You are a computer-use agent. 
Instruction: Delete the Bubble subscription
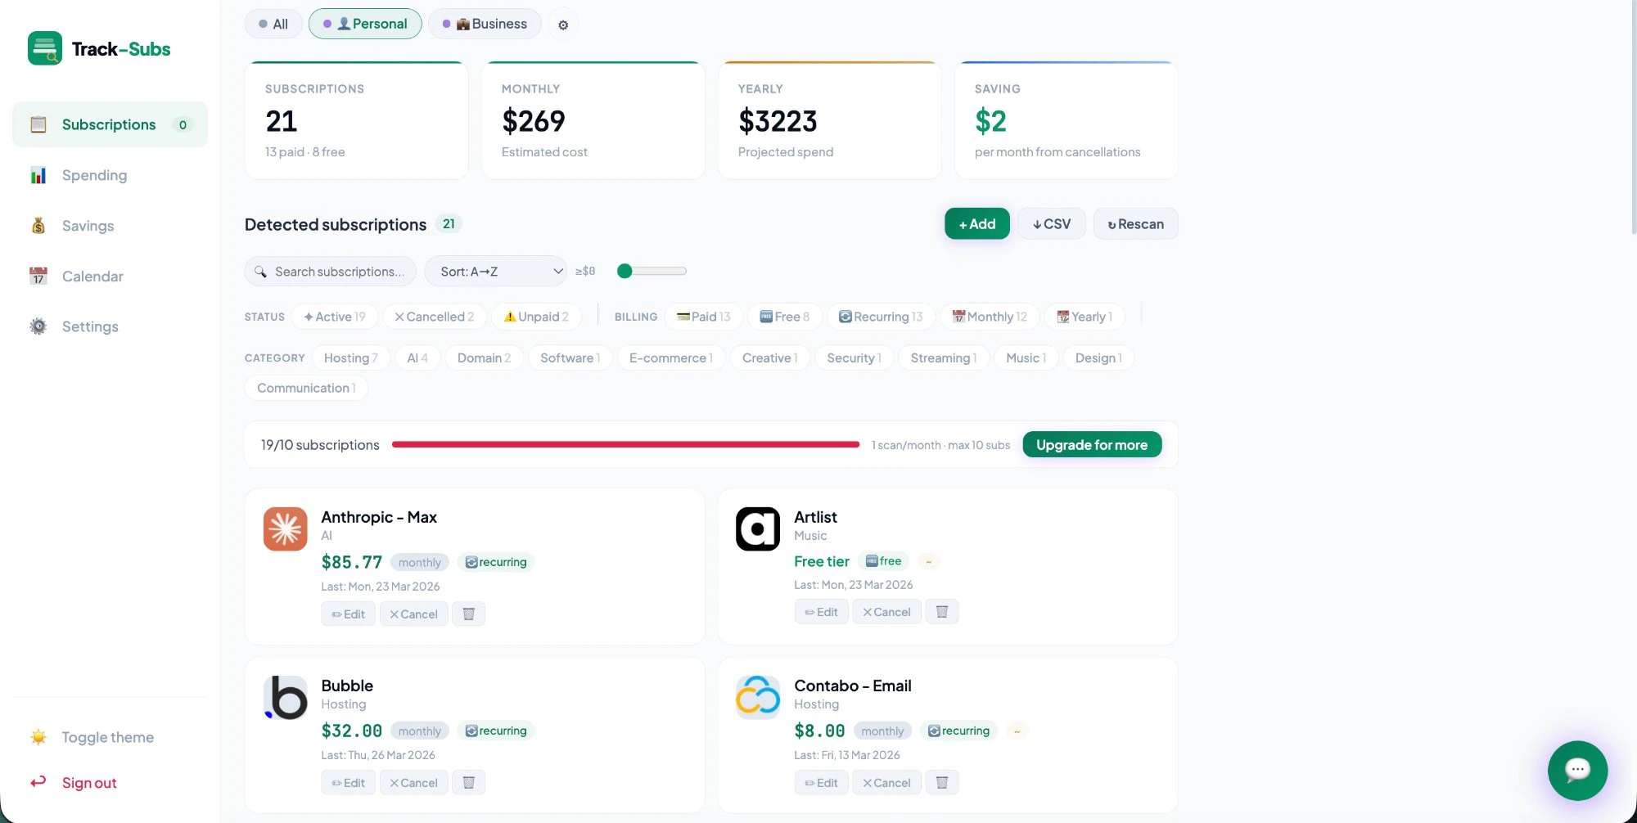click(469, 782)
